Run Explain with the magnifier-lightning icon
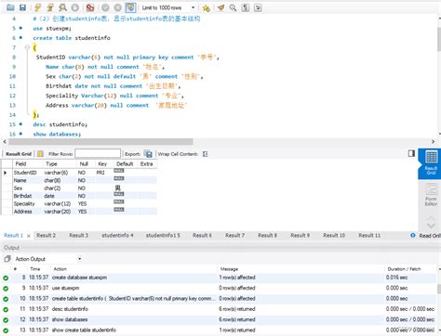 (x=62, y=7)
